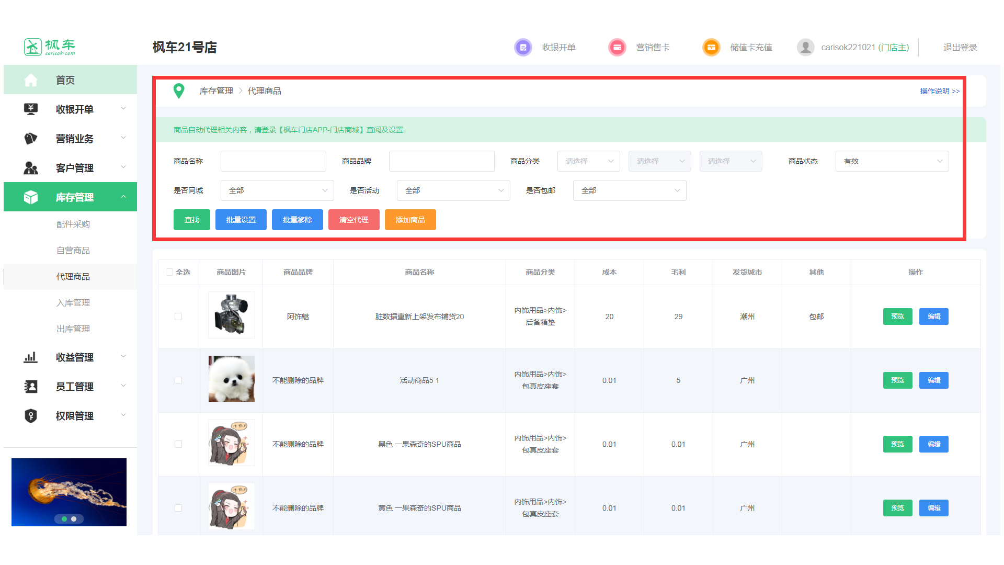Screen dimensions: 1004x565
Task: Select the checkbox for 活动商品5 1 row
Action: click(178, 380)
